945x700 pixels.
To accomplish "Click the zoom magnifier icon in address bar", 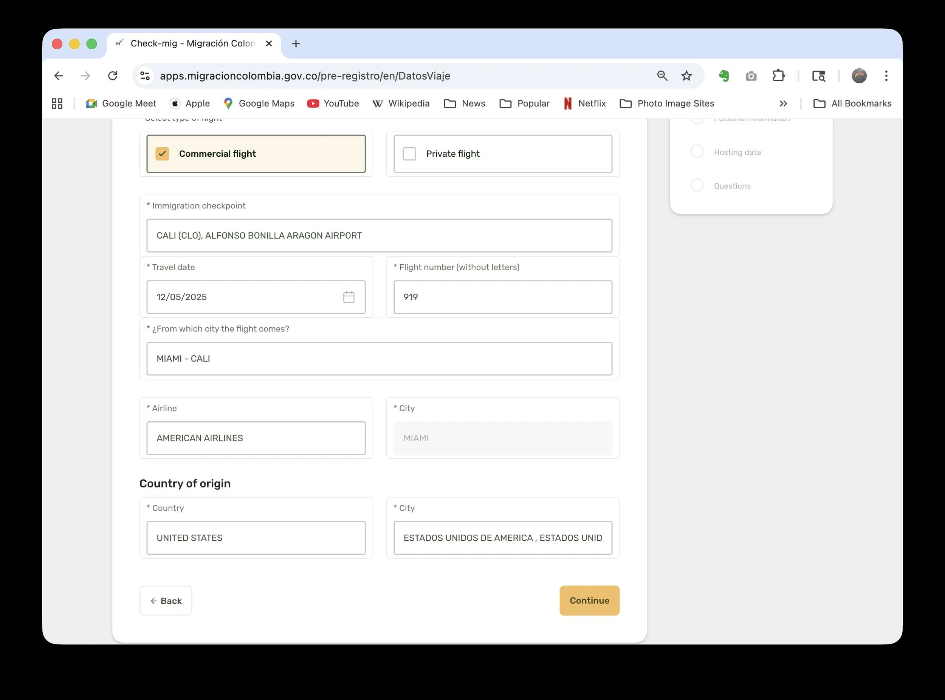I will point(662,76).
